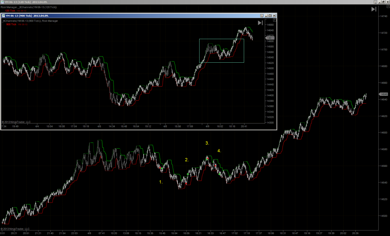Click the 18:47 time label on the 120 Tick chart
The width and height of the screenshot is (390, 236).
pos(295,233)
